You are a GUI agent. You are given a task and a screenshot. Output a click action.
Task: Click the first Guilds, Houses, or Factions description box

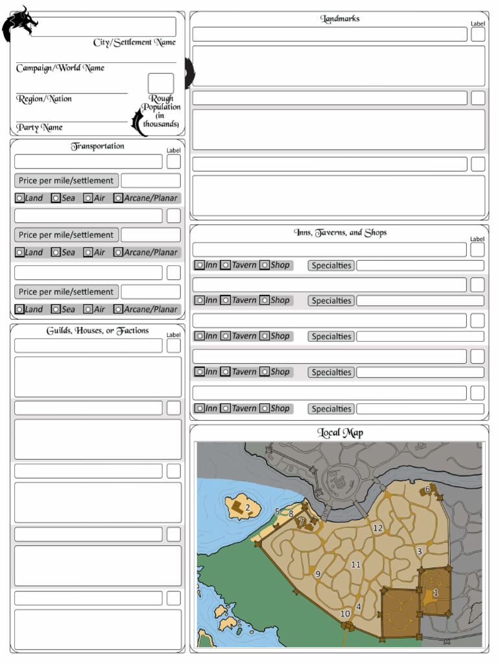(x=98, y=377)
